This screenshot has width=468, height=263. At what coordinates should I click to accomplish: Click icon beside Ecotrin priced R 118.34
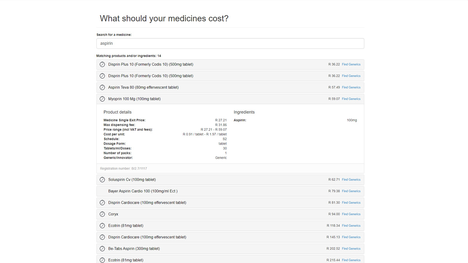click(102, 226)
